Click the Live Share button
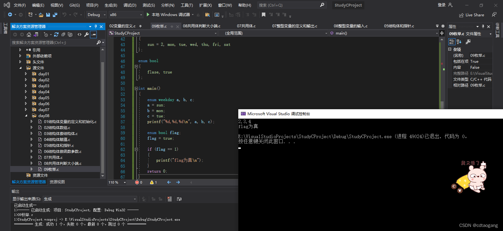 pos(472,15)
